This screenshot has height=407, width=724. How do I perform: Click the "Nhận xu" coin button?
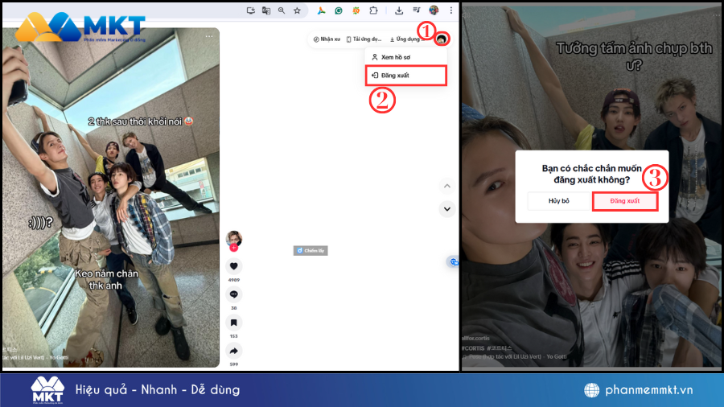point(327,39)
